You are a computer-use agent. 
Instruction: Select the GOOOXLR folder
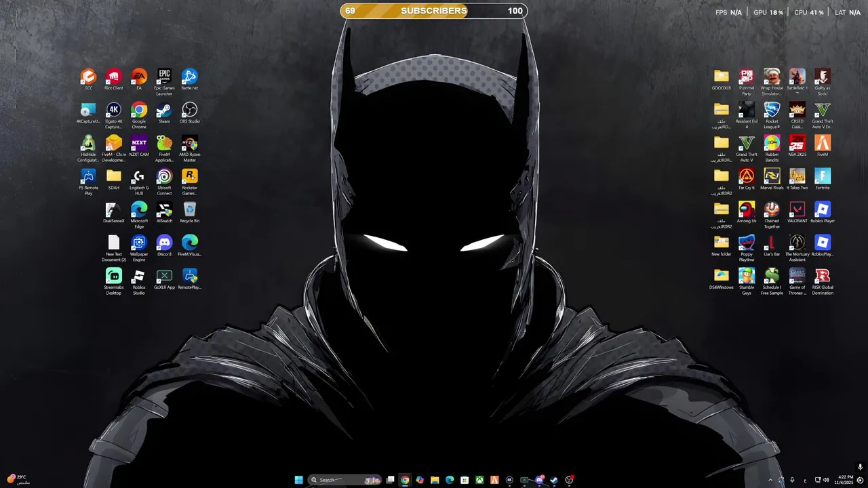pos(722,79)
